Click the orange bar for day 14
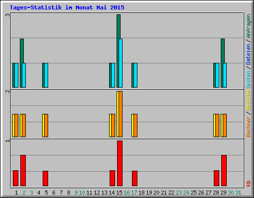The image size is (254, 198). 113,125
